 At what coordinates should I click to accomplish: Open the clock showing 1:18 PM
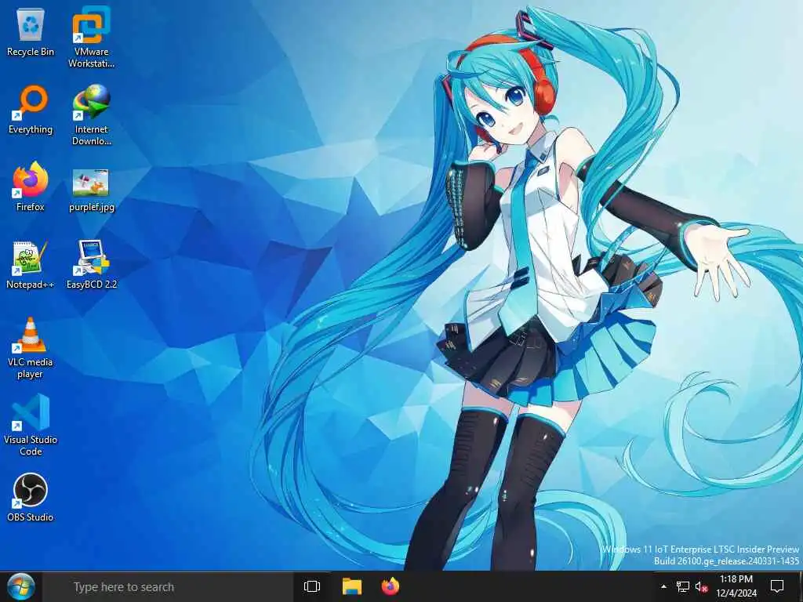(736, 586)
